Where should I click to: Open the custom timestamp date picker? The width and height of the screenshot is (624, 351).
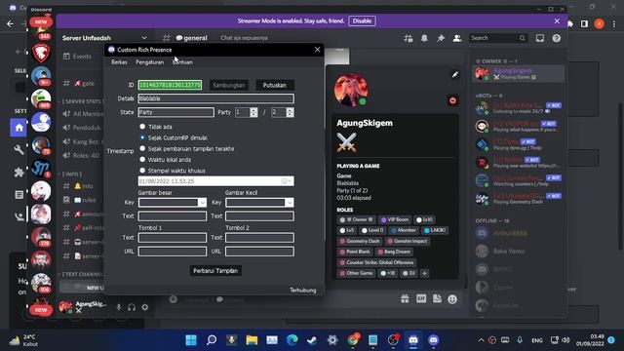(x=287, y=181)
